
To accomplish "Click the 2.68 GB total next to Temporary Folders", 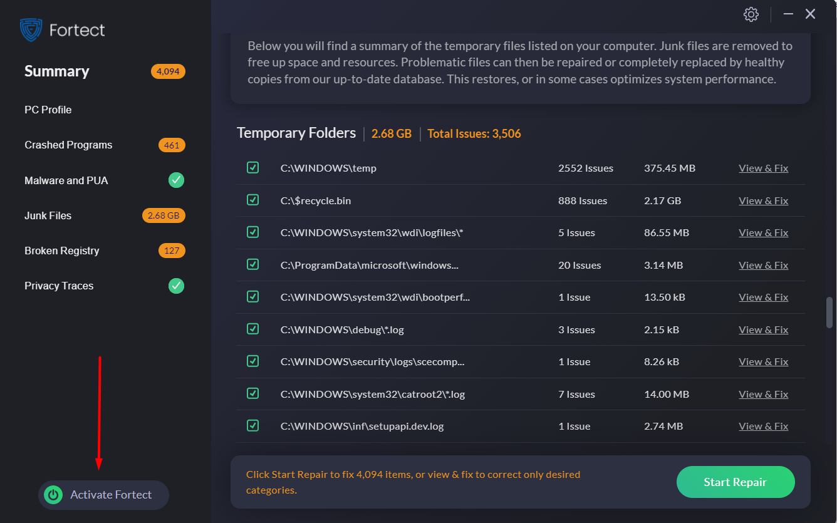I will pyautogui.click(x=392, y=133).
